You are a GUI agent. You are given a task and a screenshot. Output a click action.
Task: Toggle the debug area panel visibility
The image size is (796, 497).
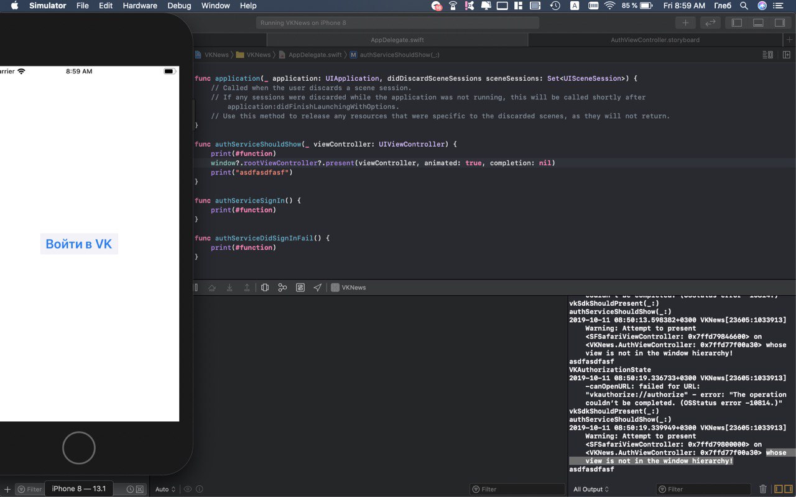(758, 22)
